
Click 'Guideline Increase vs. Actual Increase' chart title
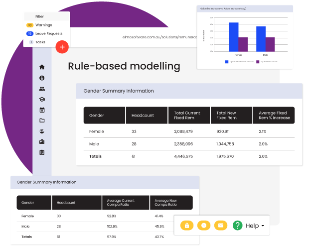(223, 8)
